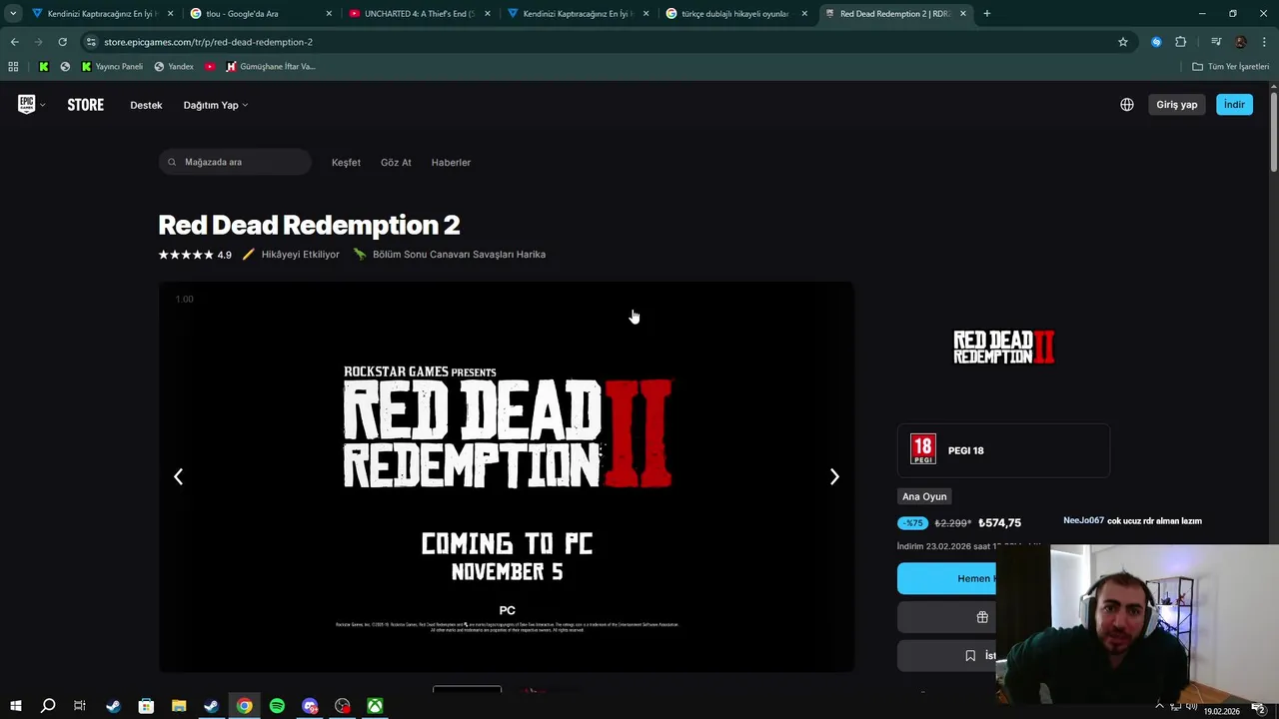Open the Xbox app from taskbar
1279x719 pixels.
click(375, 706)
